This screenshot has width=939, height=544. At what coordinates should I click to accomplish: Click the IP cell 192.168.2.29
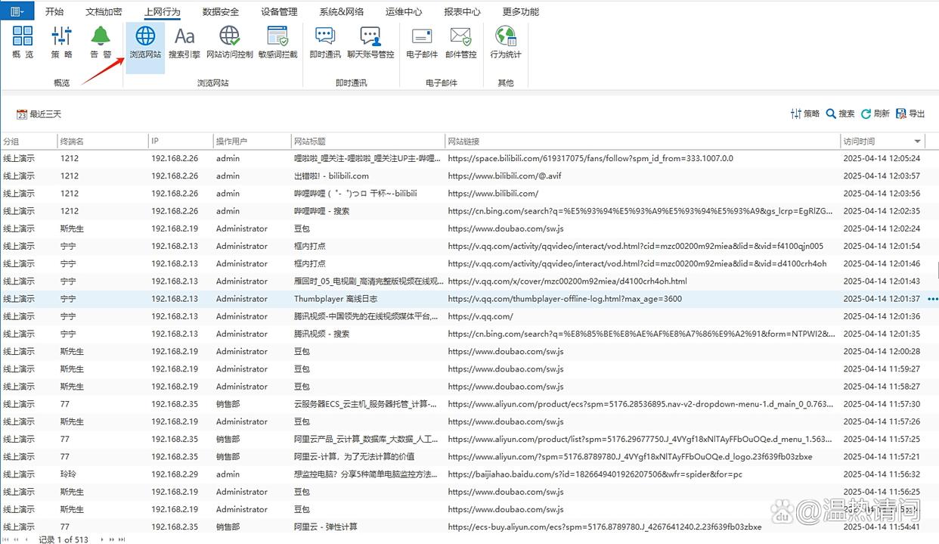pyautogui.click(x=175, y=474)
